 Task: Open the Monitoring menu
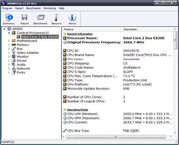[50, 8]
